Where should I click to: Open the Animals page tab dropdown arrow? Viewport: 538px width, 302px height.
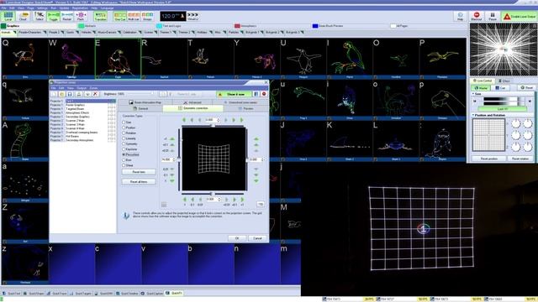click(x=14, y=32)
